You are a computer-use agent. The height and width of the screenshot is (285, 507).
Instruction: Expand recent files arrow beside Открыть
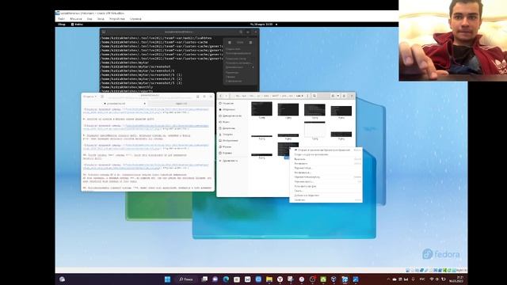[x=96, y=97]
